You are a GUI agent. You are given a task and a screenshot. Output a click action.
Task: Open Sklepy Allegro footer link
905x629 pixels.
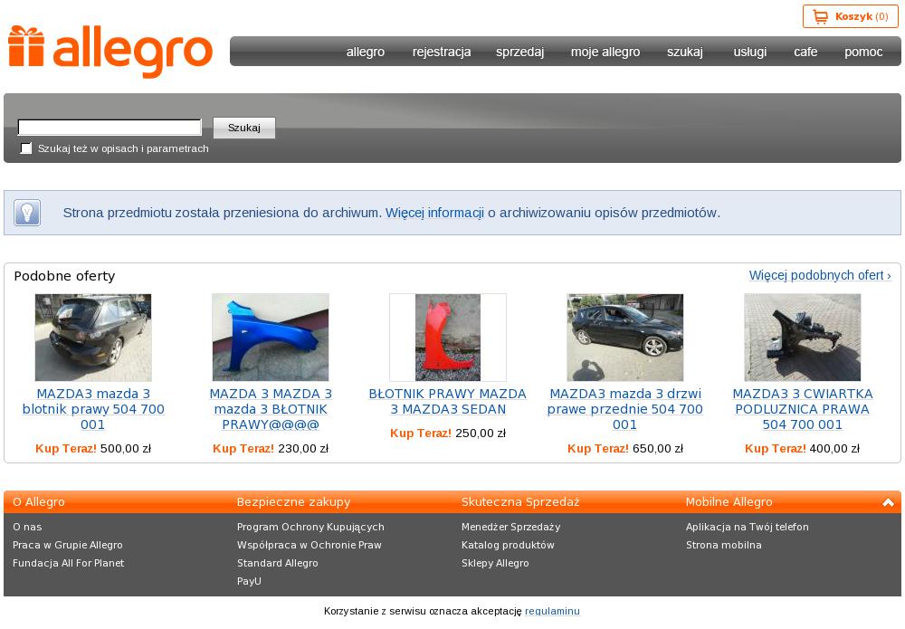click(495, 563)
